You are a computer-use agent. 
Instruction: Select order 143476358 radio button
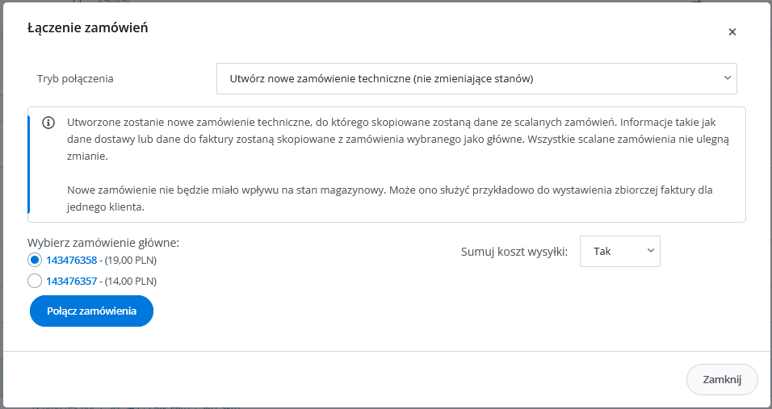pyautogui.click(x=35, y=260)
